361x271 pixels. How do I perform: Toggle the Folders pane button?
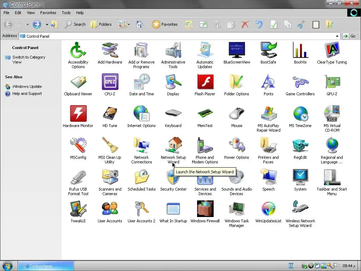tap(101, 24)
